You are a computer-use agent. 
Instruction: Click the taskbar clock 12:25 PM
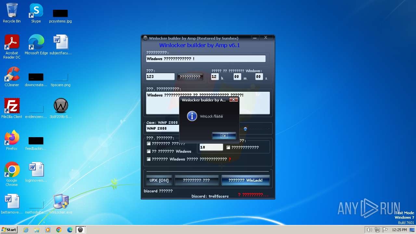tap(399, 230)
